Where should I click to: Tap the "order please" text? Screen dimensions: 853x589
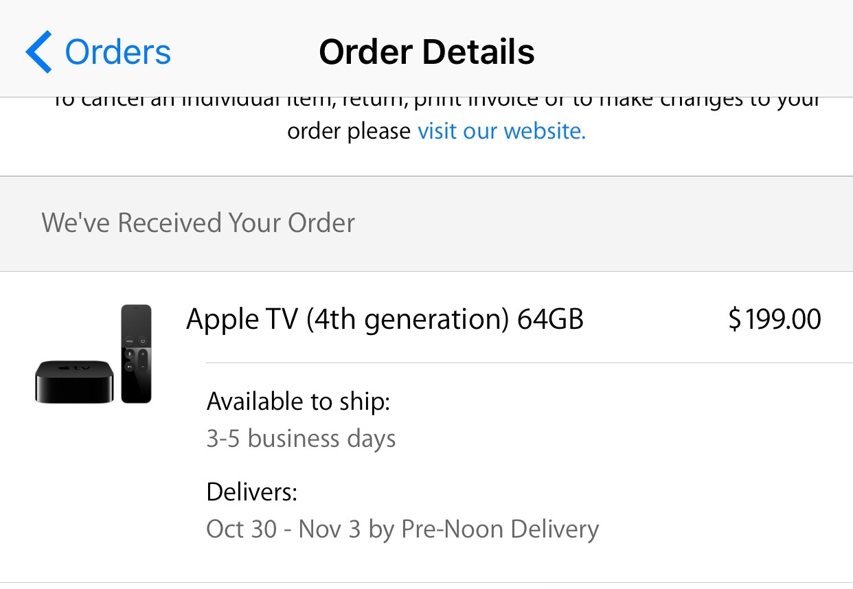pyautogui.click(x=348, y=130)
